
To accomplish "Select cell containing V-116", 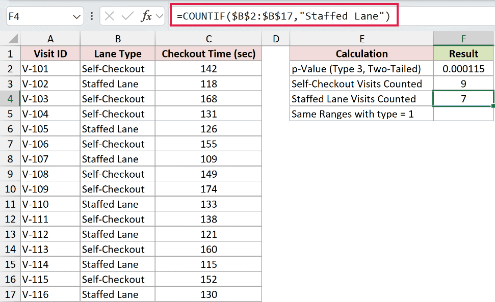I will pos(50,294).
